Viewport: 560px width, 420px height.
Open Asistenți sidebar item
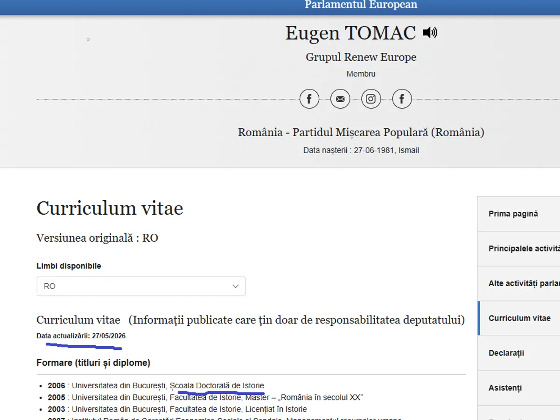(518, 388)
